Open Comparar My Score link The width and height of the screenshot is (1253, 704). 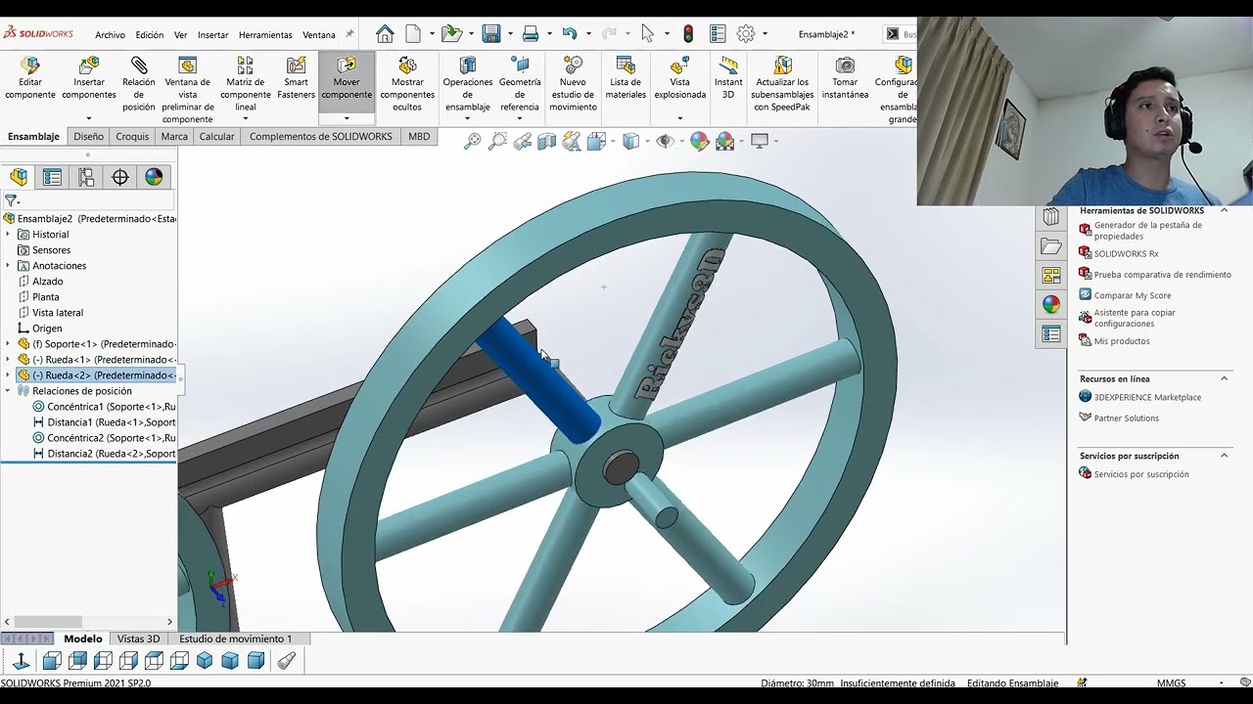pos(1132,295)
